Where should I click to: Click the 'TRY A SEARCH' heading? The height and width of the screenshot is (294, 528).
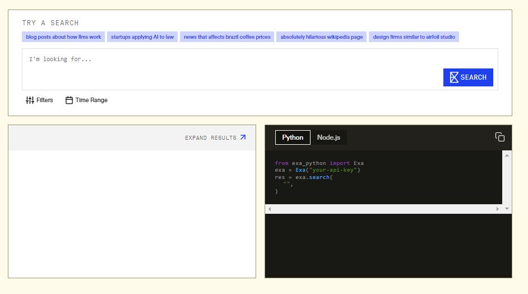point(50,23)
